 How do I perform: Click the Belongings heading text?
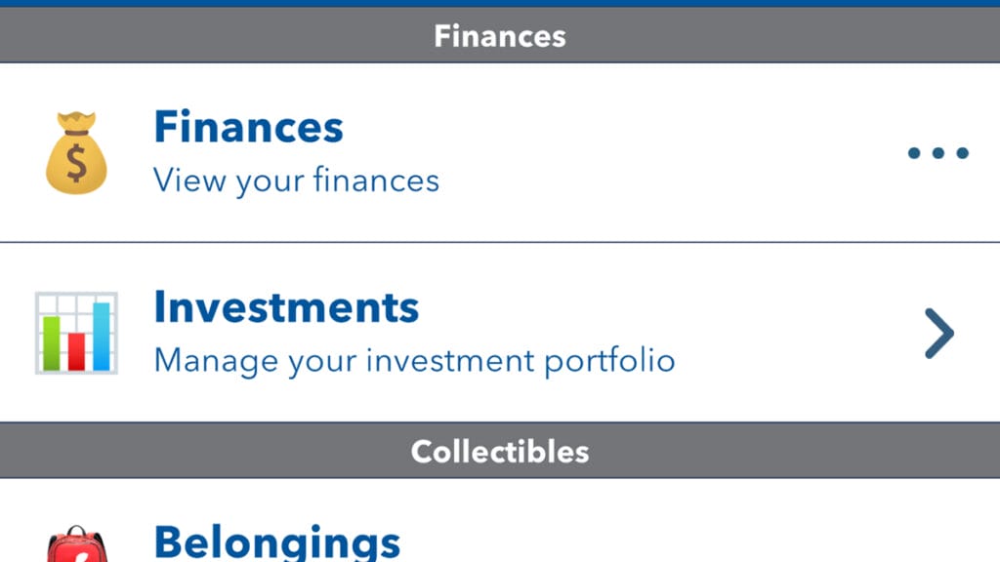pos(276,541)
